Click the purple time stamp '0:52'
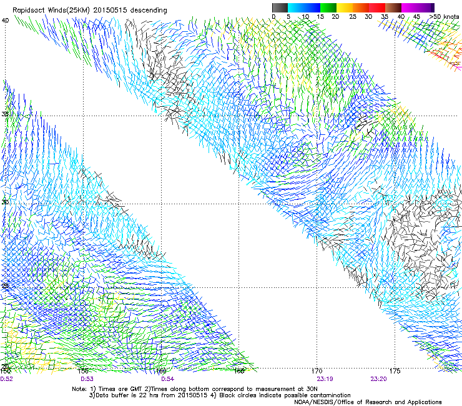 (6, 379)
